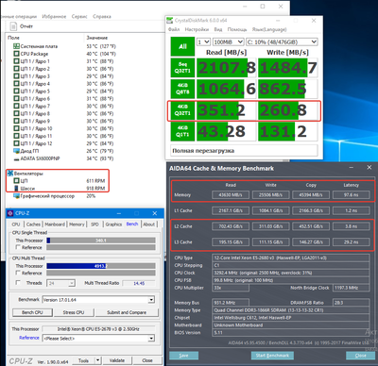The image size is (378, 366).
Task: Open the Настройки menu in CrystalDiskMark
Action: pos(197,29)
